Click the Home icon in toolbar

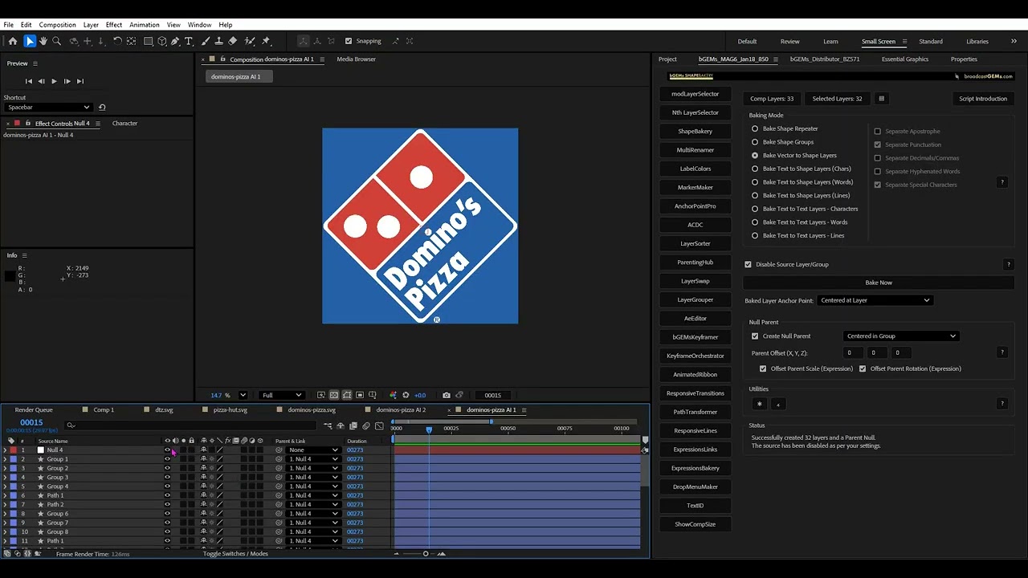tap(13, 41)
